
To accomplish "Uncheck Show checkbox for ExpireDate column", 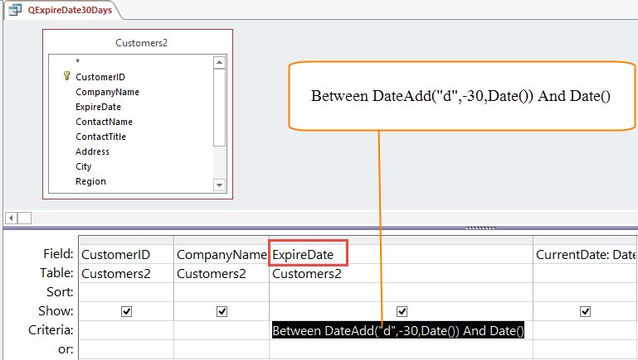I will (x=402, y=311).
